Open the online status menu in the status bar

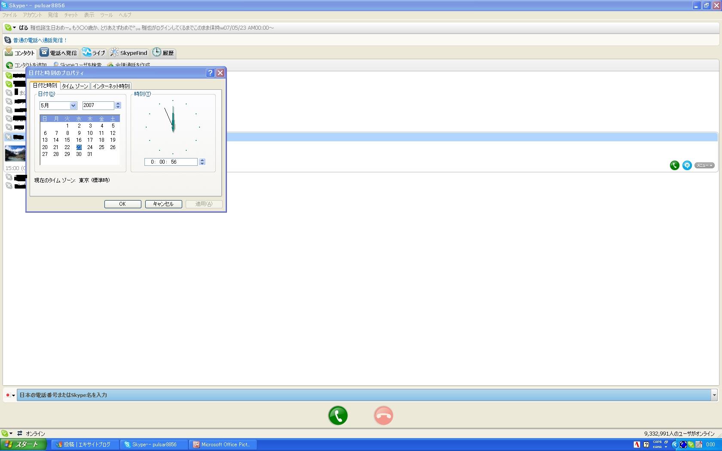7,433
